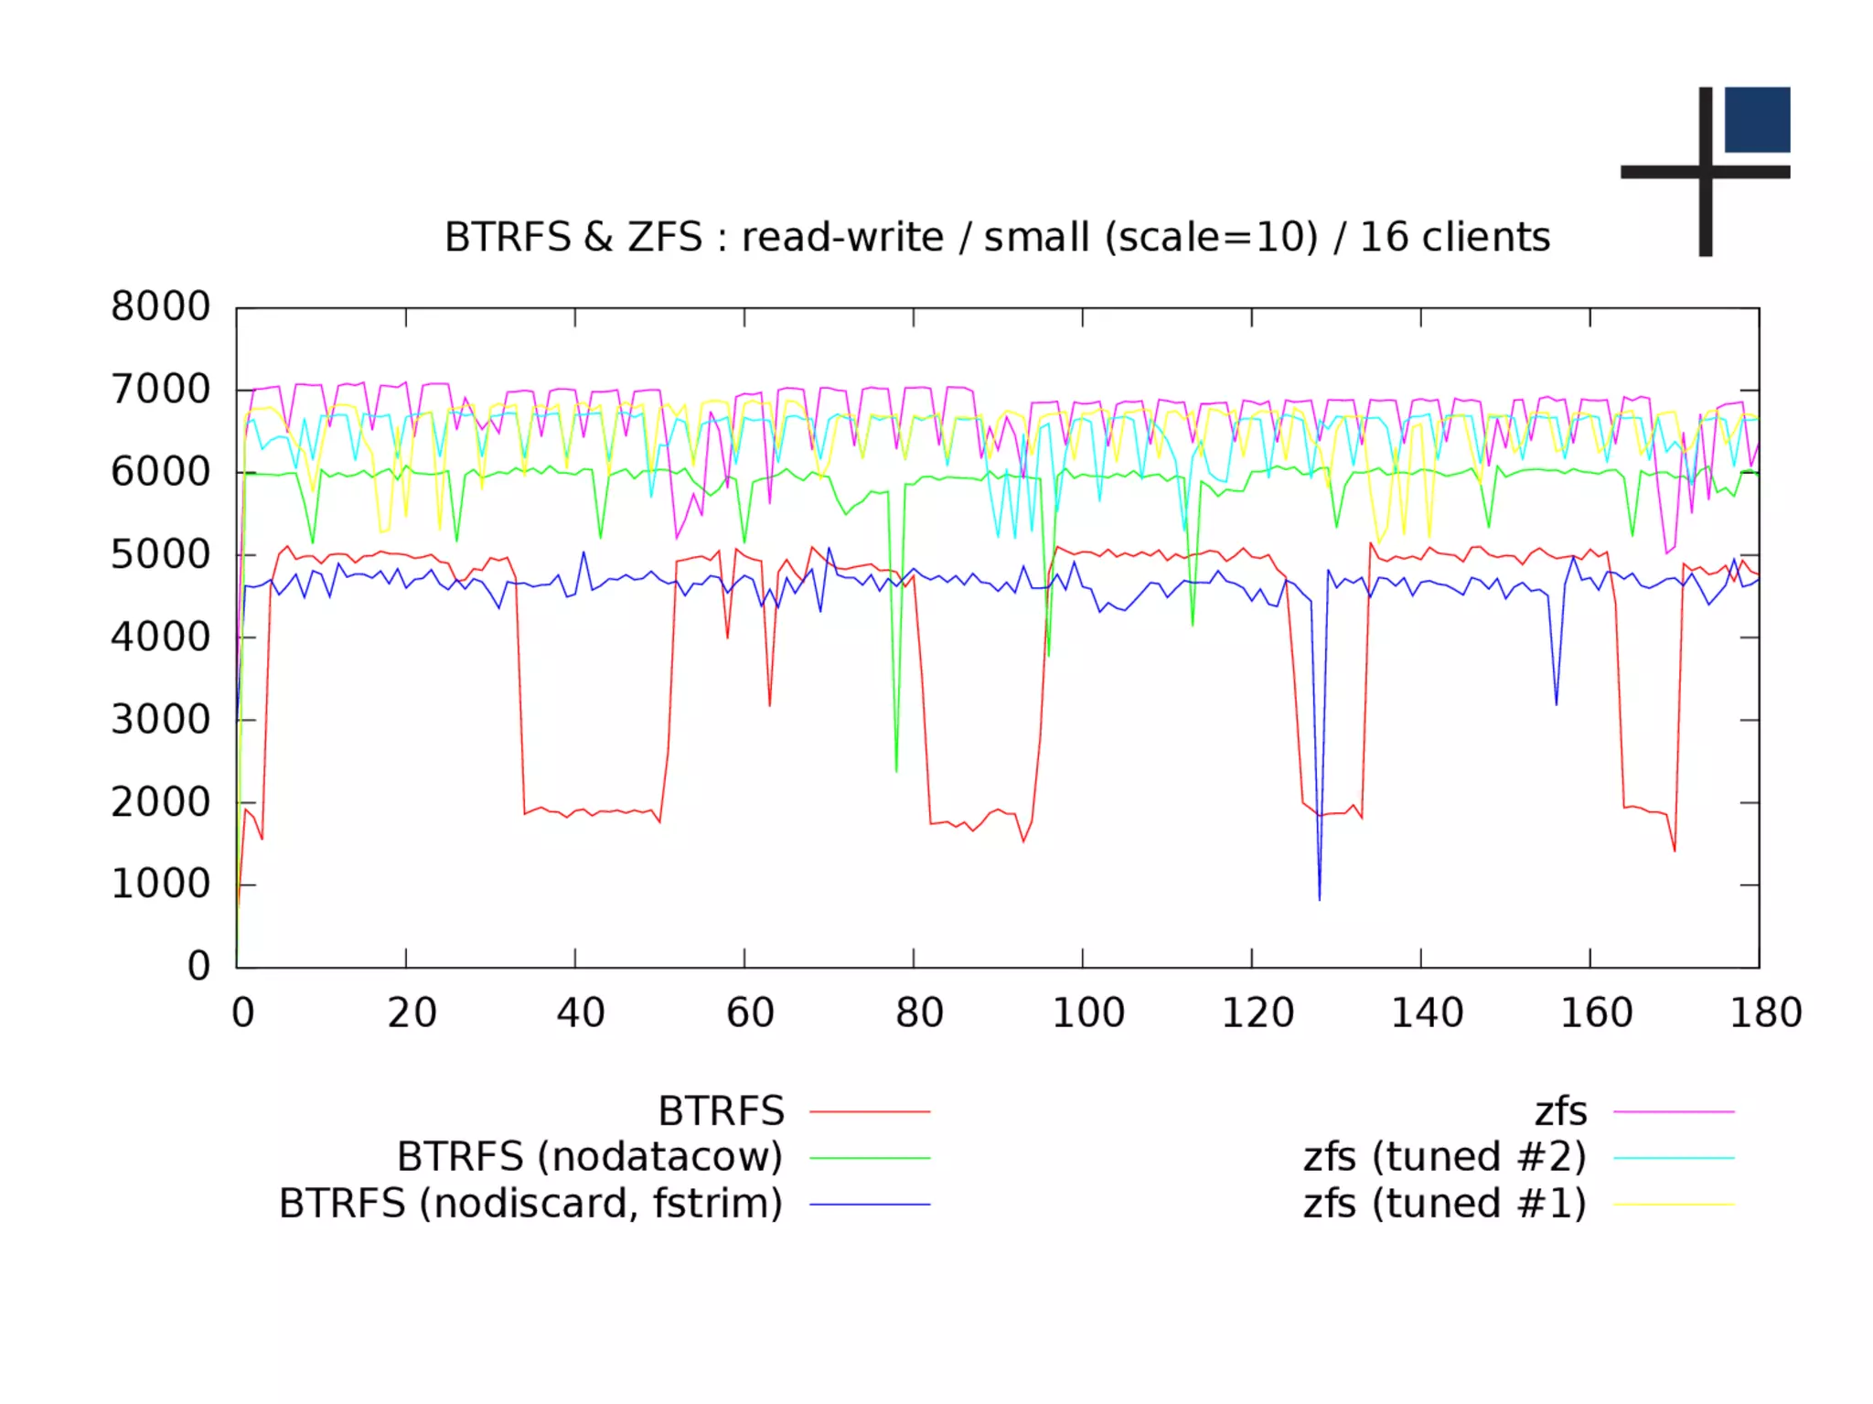Click the blue nodiscard legend line
Viewport: 1873px width, 1404px height.
(869, 1205)
